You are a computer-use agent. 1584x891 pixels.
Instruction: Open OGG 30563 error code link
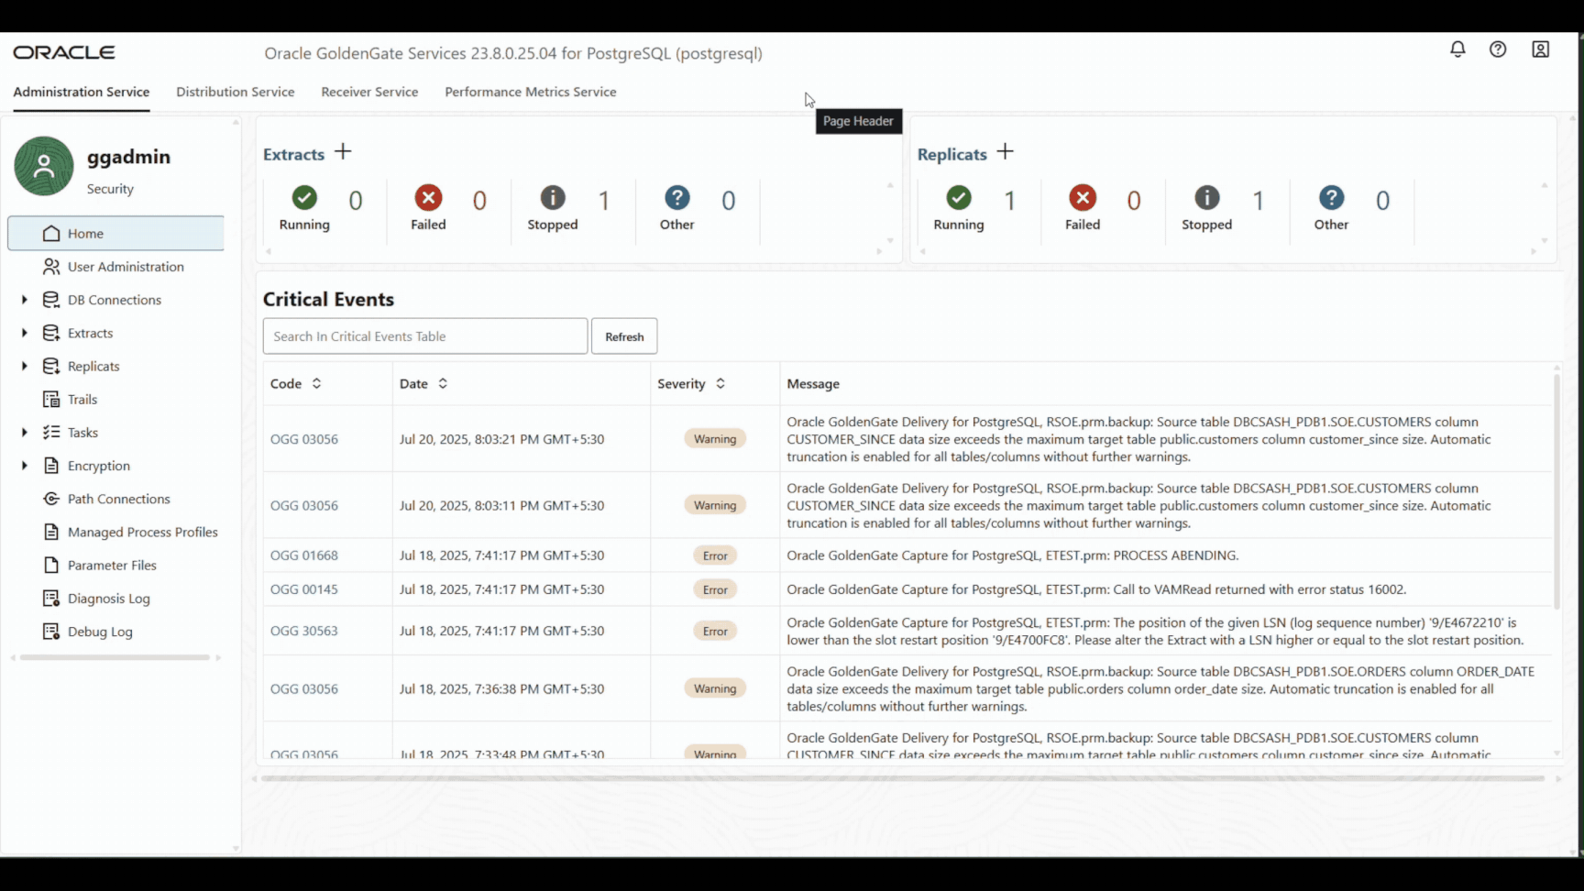click(x=304, y=631)
